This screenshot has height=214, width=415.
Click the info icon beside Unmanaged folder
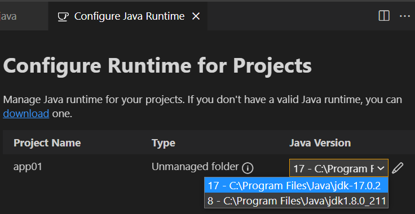coord(248,168)
